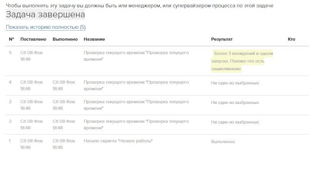Viewport: 309px width, 173px height.
Task: Click the 'Выполнено' column header
Action: point(65,39)
